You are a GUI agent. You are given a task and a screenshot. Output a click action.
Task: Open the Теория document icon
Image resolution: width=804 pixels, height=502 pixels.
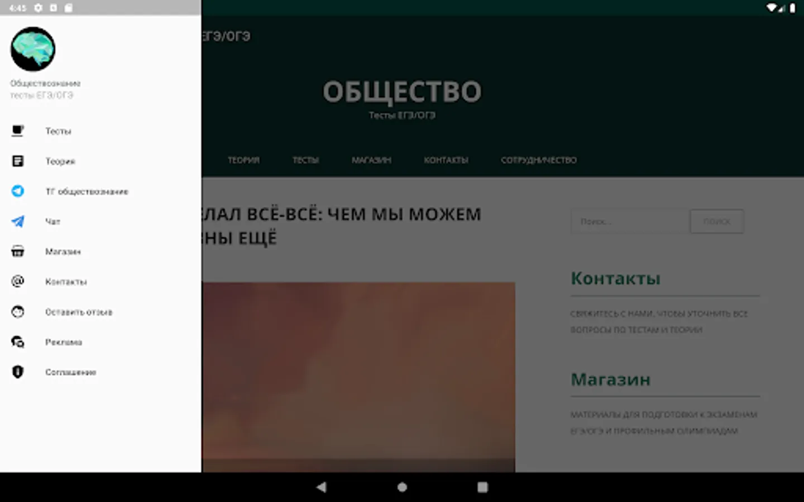pos(18,161)
